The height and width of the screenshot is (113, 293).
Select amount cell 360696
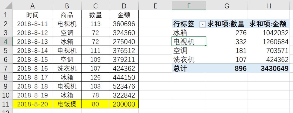click(124, 24)
